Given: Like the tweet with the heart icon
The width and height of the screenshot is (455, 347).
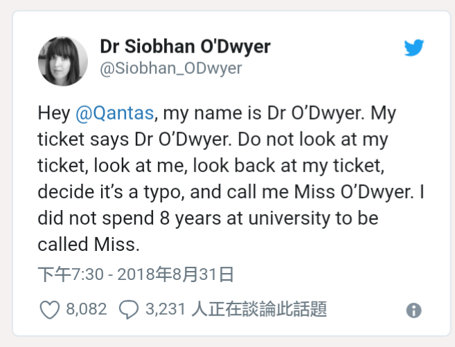Looking at the screenshot, I should [49, 309].
